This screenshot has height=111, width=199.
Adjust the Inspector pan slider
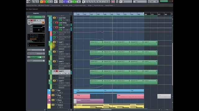pyautogui.click(x=39, y=30)
